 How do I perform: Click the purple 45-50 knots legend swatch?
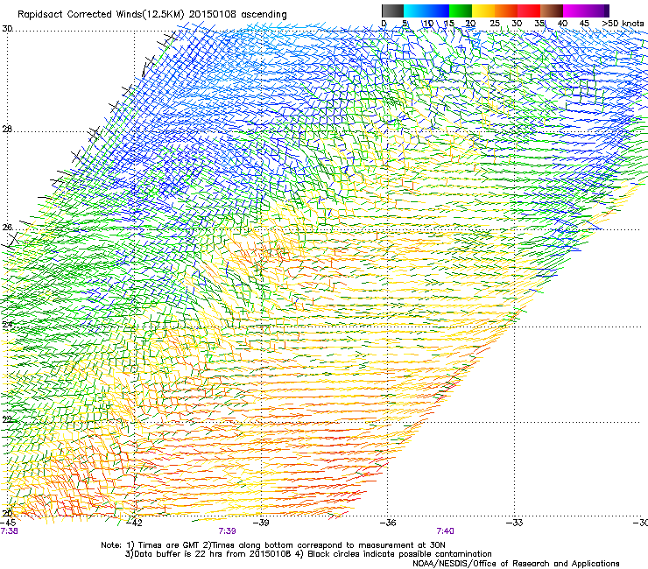[x=597, y=11]
